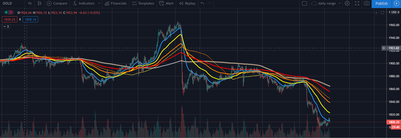Click the blue 1808.34 buy price box
This screenshot has width=401, height=138.
[x=30, y=19]
